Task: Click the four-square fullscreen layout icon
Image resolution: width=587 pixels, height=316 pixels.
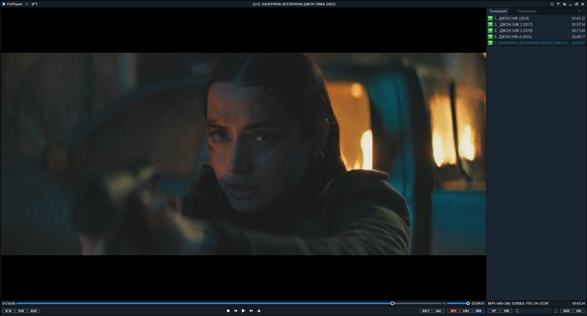Action: [x=552, y=4]
